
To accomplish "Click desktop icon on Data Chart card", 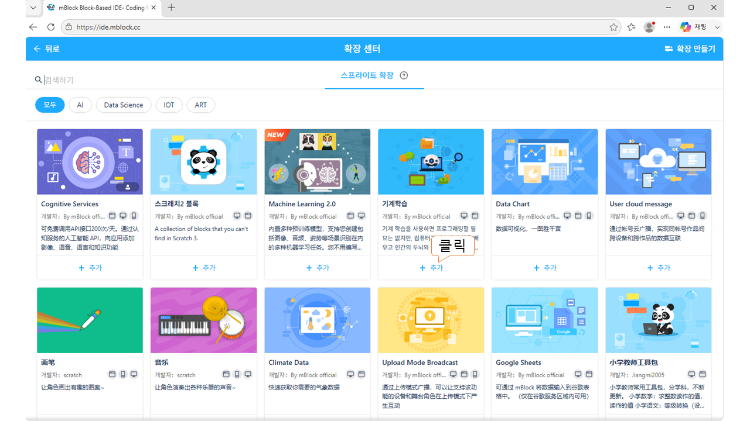I will 567,216.
